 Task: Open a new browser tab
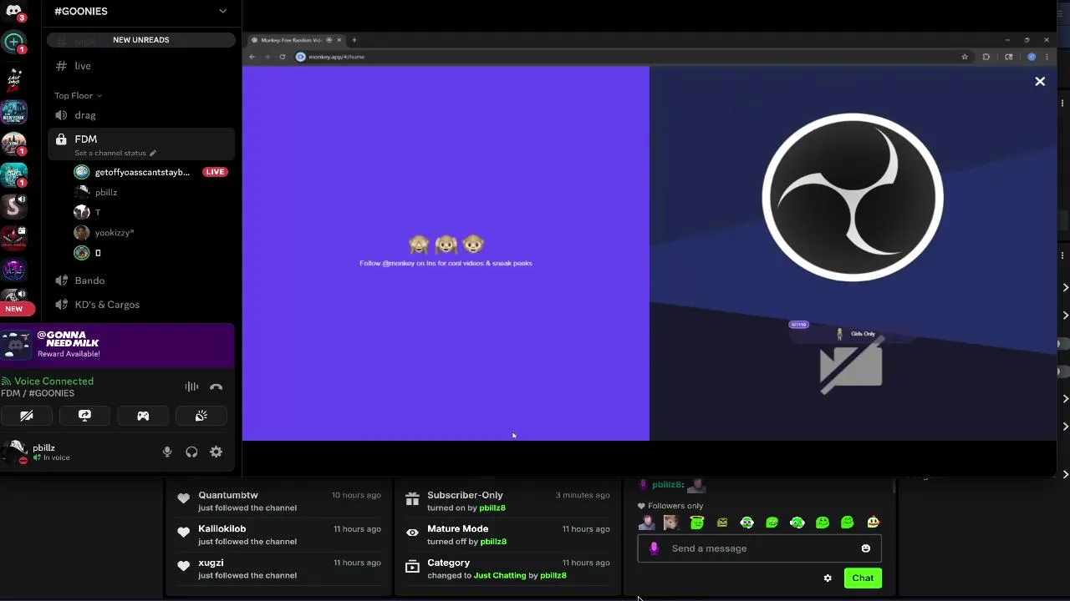coord(354,40)
